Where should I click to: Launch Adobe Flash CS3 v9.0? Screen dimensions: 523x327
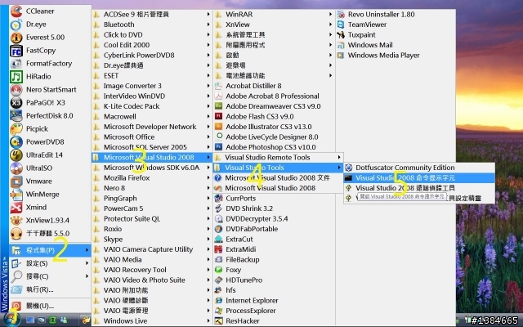coord(274,116)
